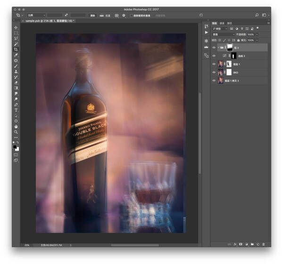
Task: Swap crop width and height values
Action: 66,16
